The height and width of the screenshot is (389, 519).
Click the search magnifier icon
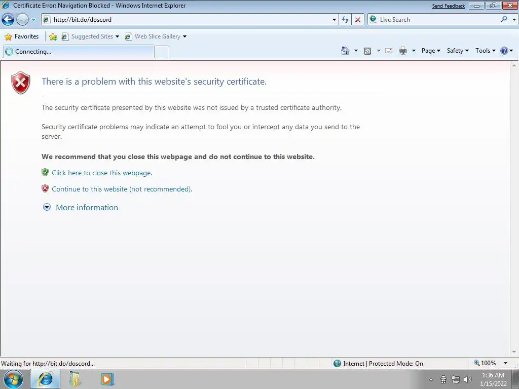pos(504,20)
